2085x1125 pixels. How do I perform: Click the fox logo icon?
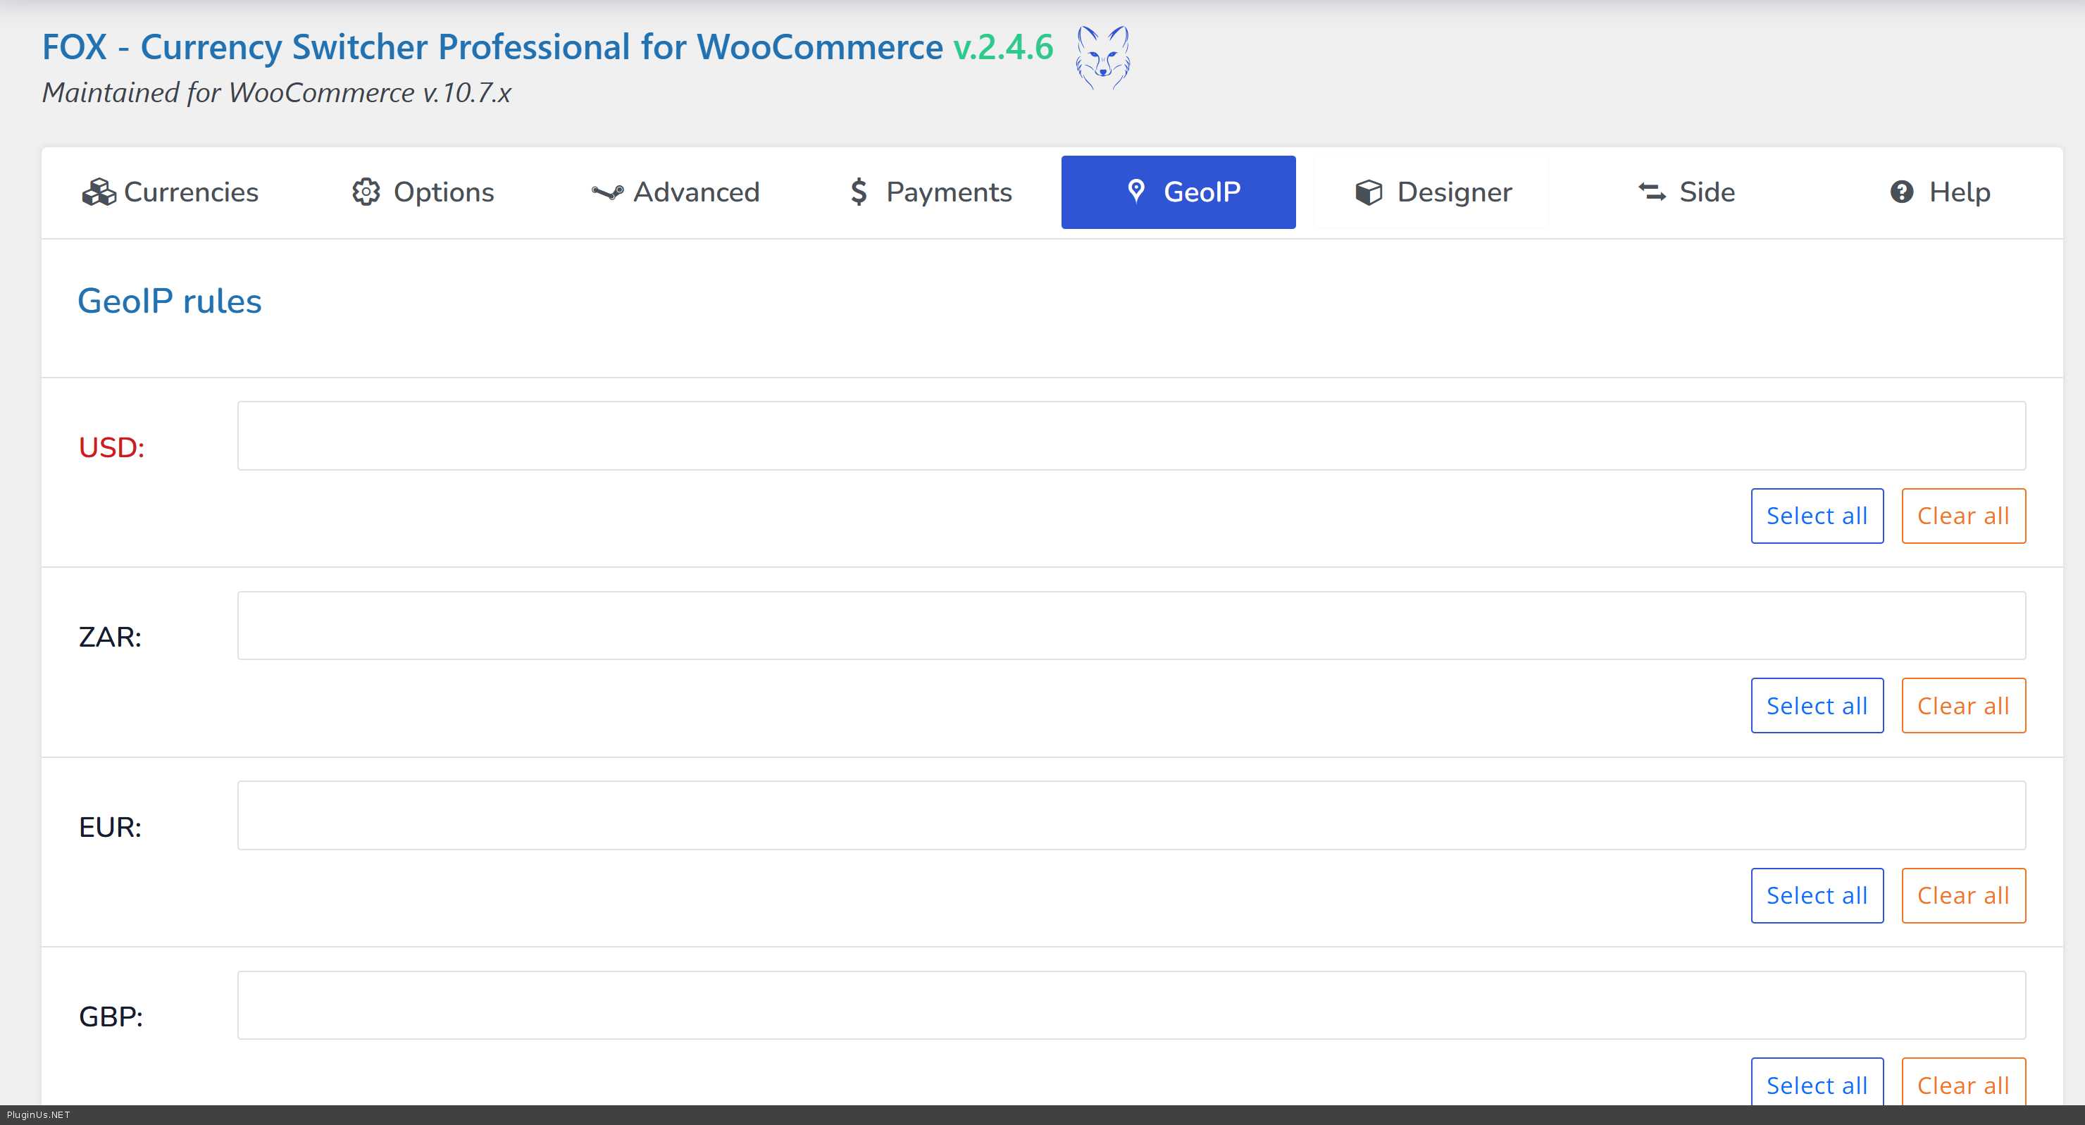[1102, 56]
